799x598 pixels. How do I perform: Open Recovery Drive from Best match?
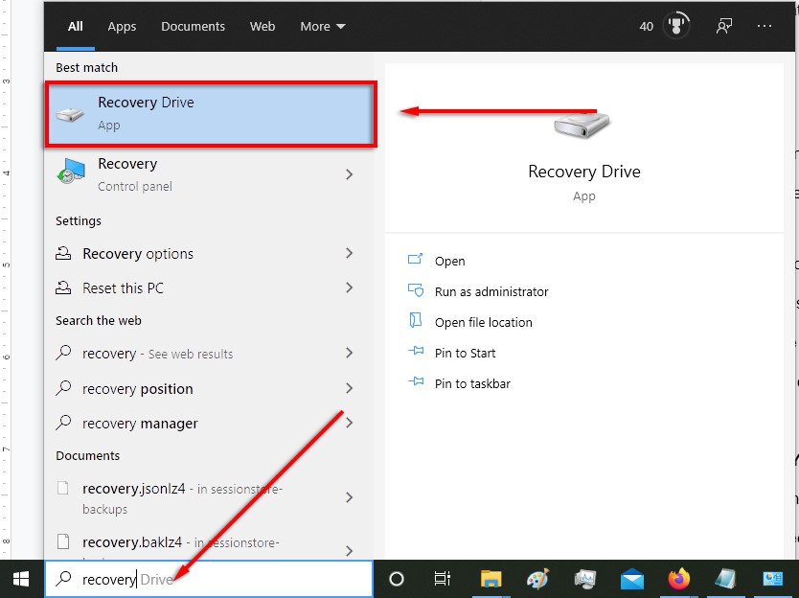pos(146,110)
